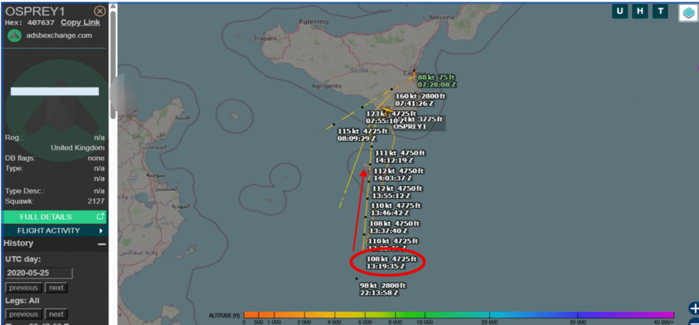Go to previous UTC day

point(23,288)
